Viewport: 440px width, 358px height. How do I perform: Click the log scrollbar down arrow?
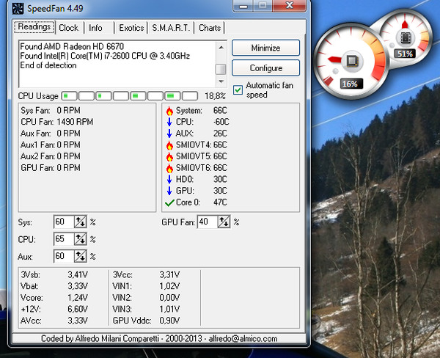221,81
